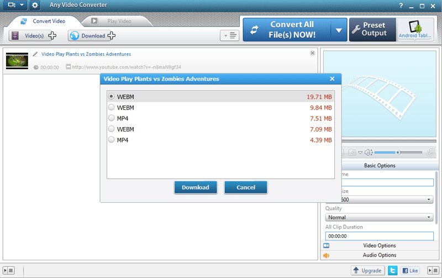The width and height of the screenshot is (442, 278).
Task: Click the All Clip Duration field
Action: [379, 236]
